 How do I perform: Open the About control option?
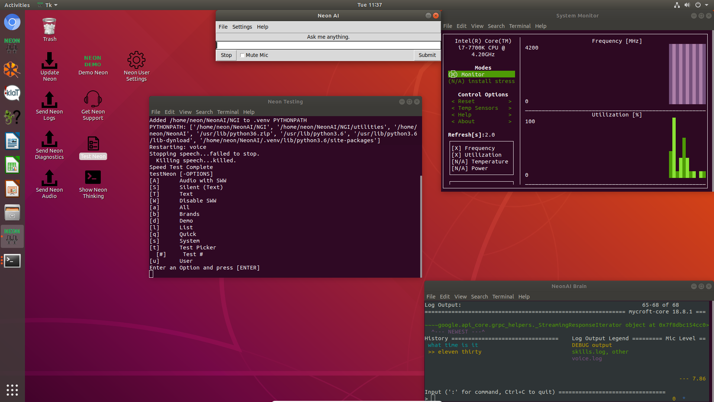click(482, 121)
